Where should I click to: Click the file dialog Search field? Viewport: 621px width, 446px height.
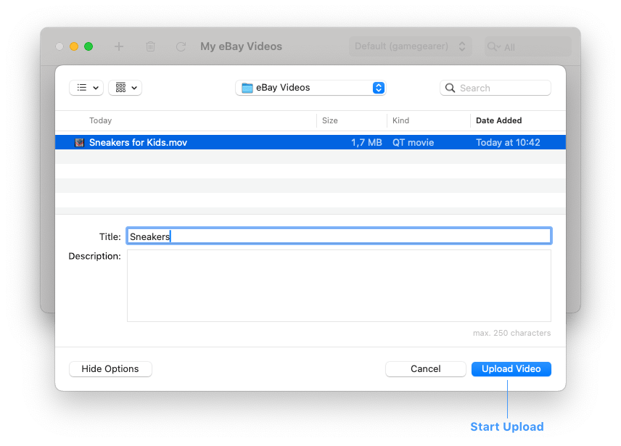(x=495, y=88)
